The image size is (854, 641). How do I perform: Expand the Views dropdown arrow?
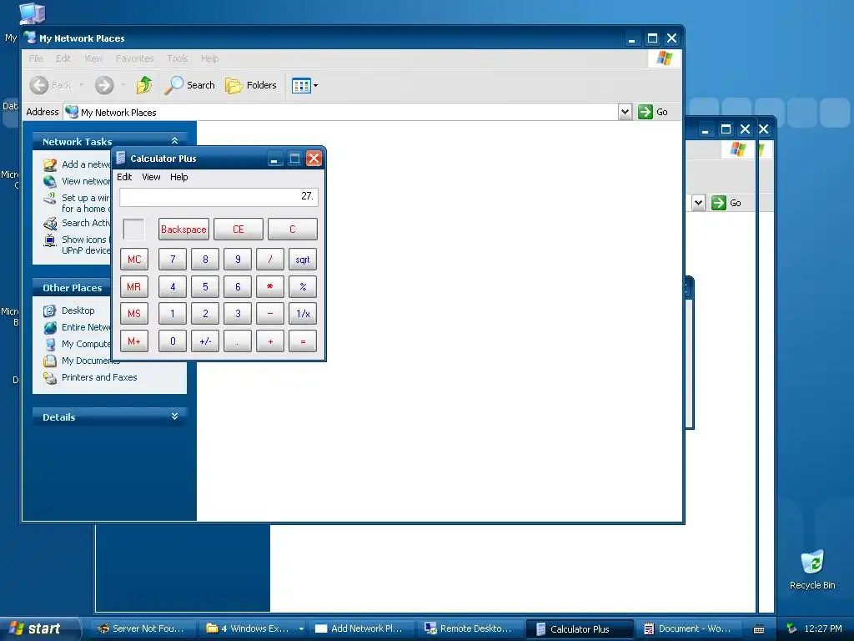click(315, 86)
